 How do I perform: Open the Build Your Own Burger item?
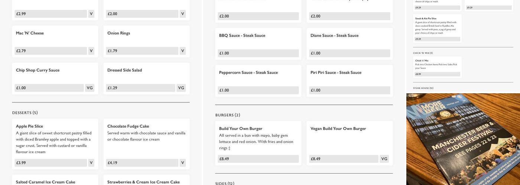tap(240, 129)
